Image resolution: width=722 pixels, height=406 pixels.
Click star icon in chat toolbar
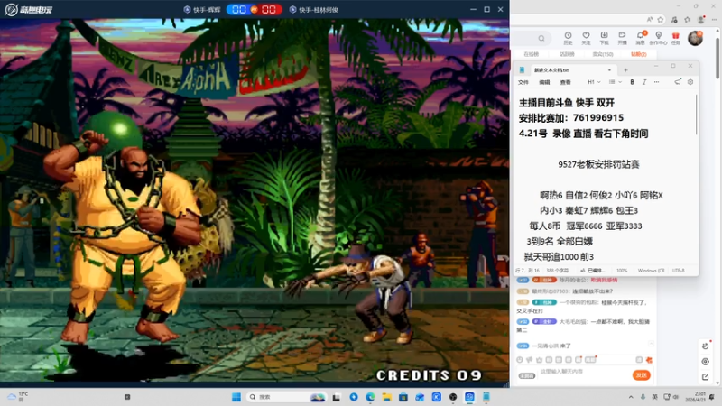539,360
